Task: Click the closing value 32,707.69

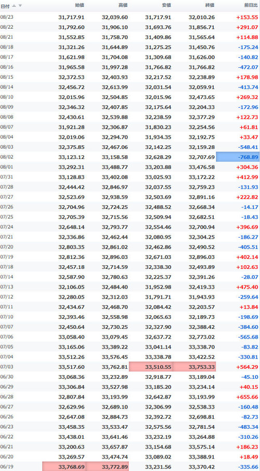Action: pos(202,157)
